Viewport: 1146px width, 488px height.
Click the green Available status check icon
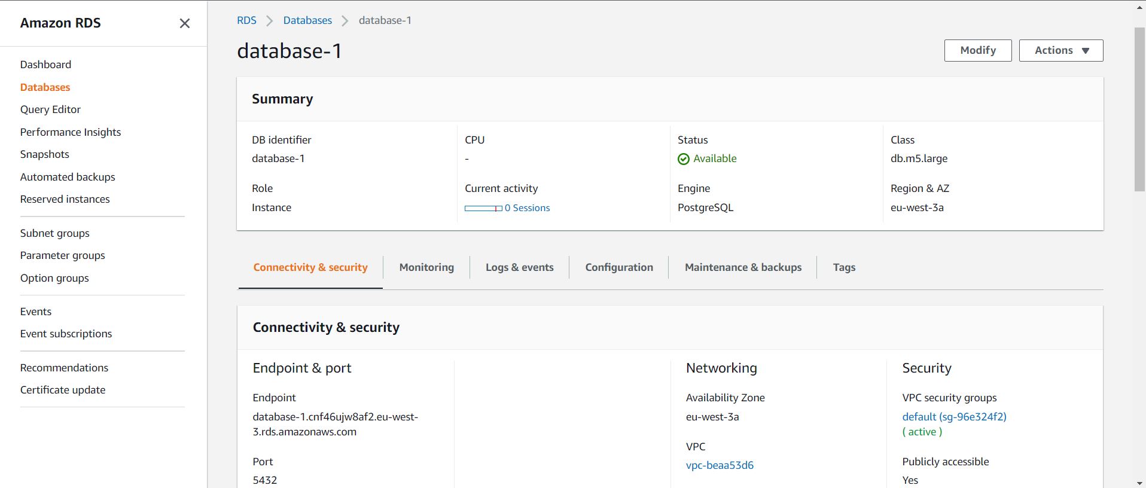pos(684,159)
